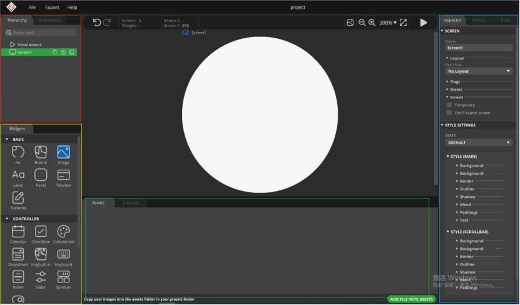
Task: Start the simulator with play button
Action: pyautogui.click(x=424, y=23)
